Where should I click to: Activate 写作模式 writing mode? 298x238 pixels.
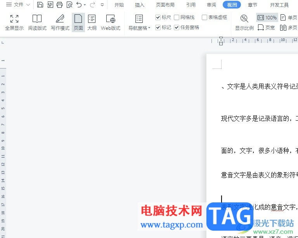click(60, 22)
